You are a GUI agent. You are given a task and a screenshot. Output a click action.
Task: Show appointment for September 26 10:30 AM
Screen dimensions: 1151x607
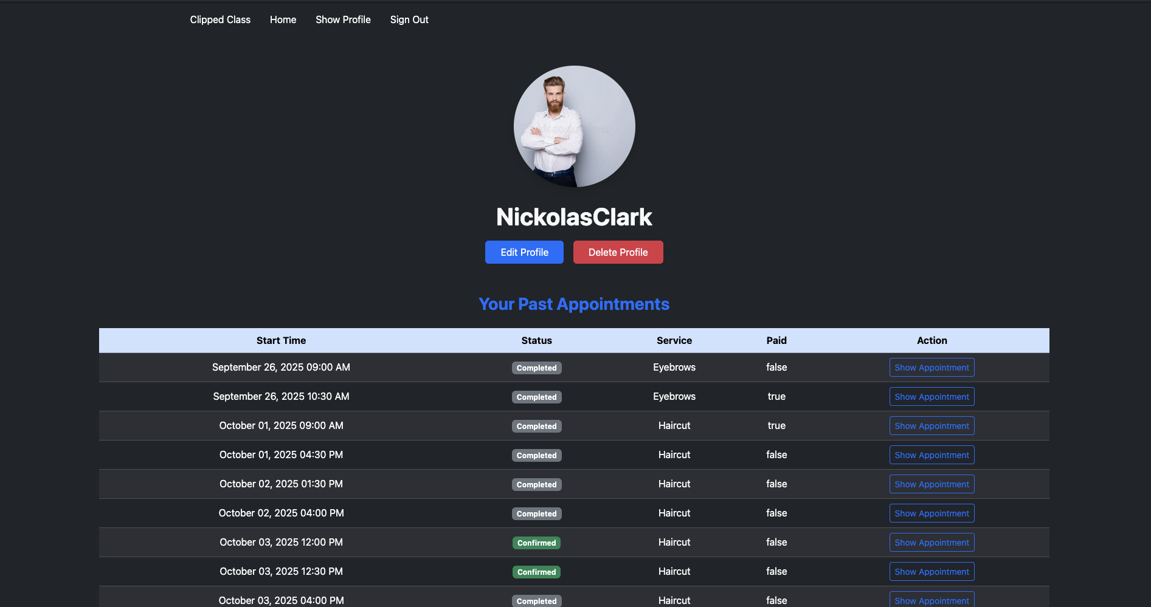tap(932, 397)
